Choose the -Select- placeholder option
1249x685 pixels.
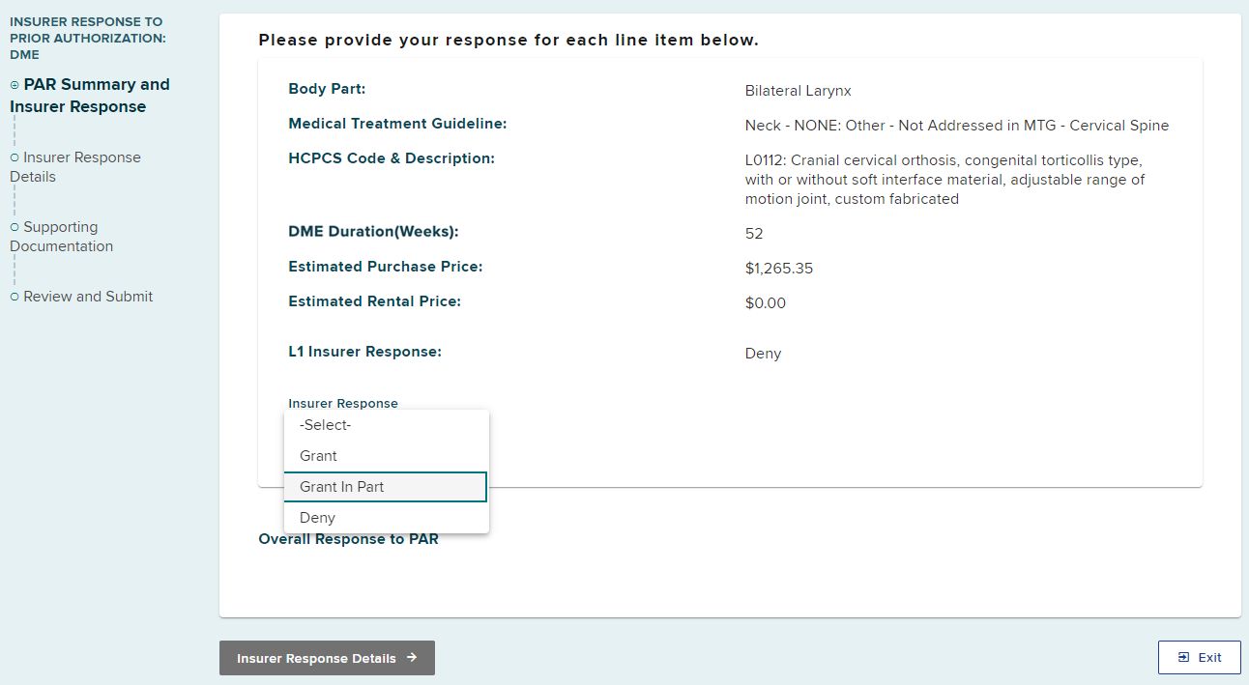pyautogui.click(x=326, y=425)
